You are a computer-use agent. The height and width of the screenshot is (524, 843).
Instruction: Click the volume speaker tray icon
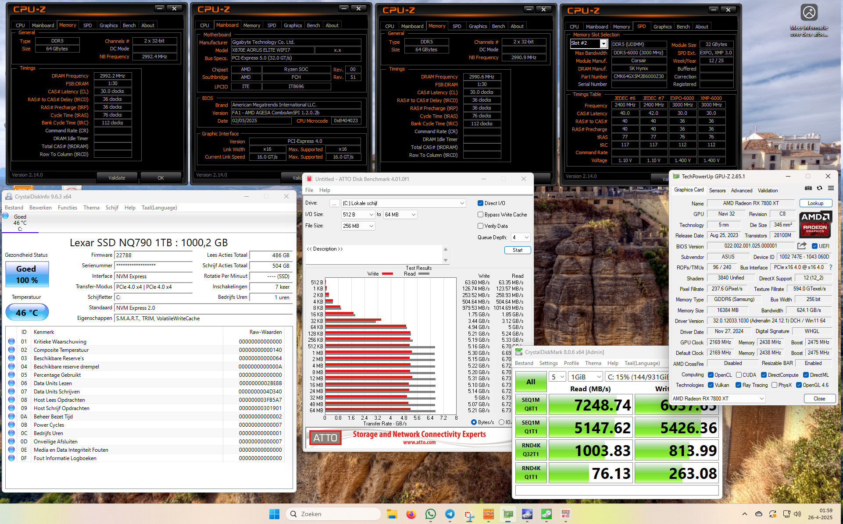point(797,514)
